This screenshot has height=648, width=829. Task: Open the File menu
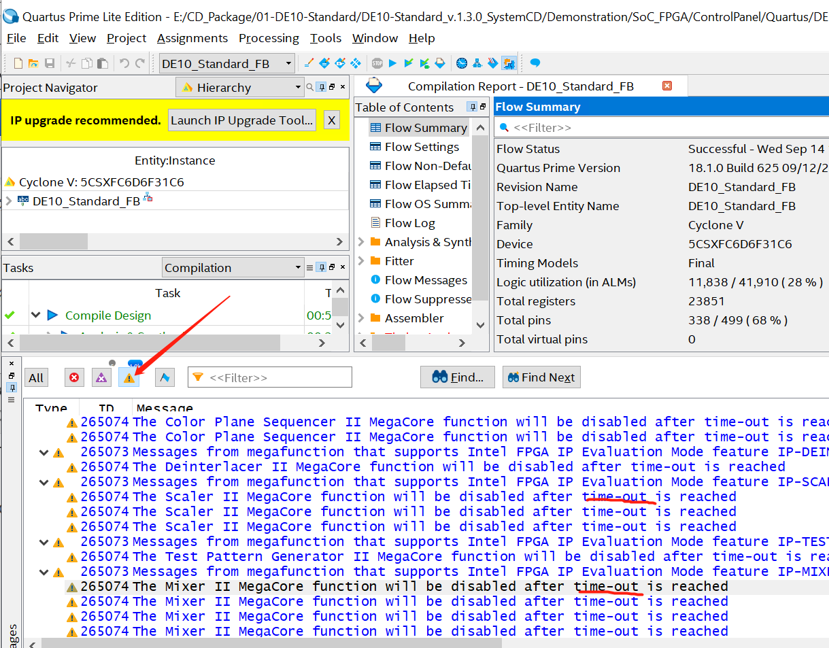pyautogui.click(x=16, y=38)
